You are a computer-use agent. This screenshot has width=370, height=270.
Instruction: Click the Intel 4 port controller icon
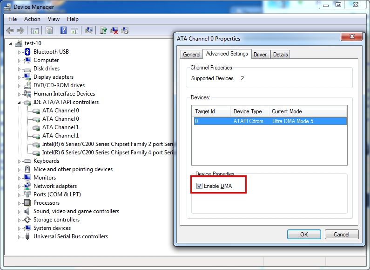(x=36, y=153)
